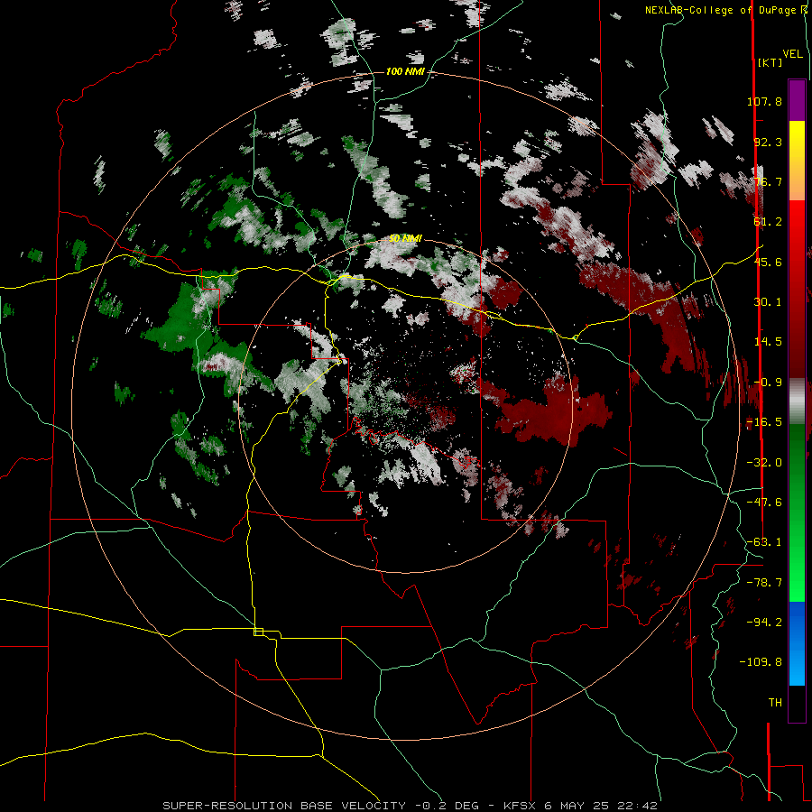Click the NEXLAB-College of DuPage header text
Viewport: 812px width, 812px height.
click(725, 10)
